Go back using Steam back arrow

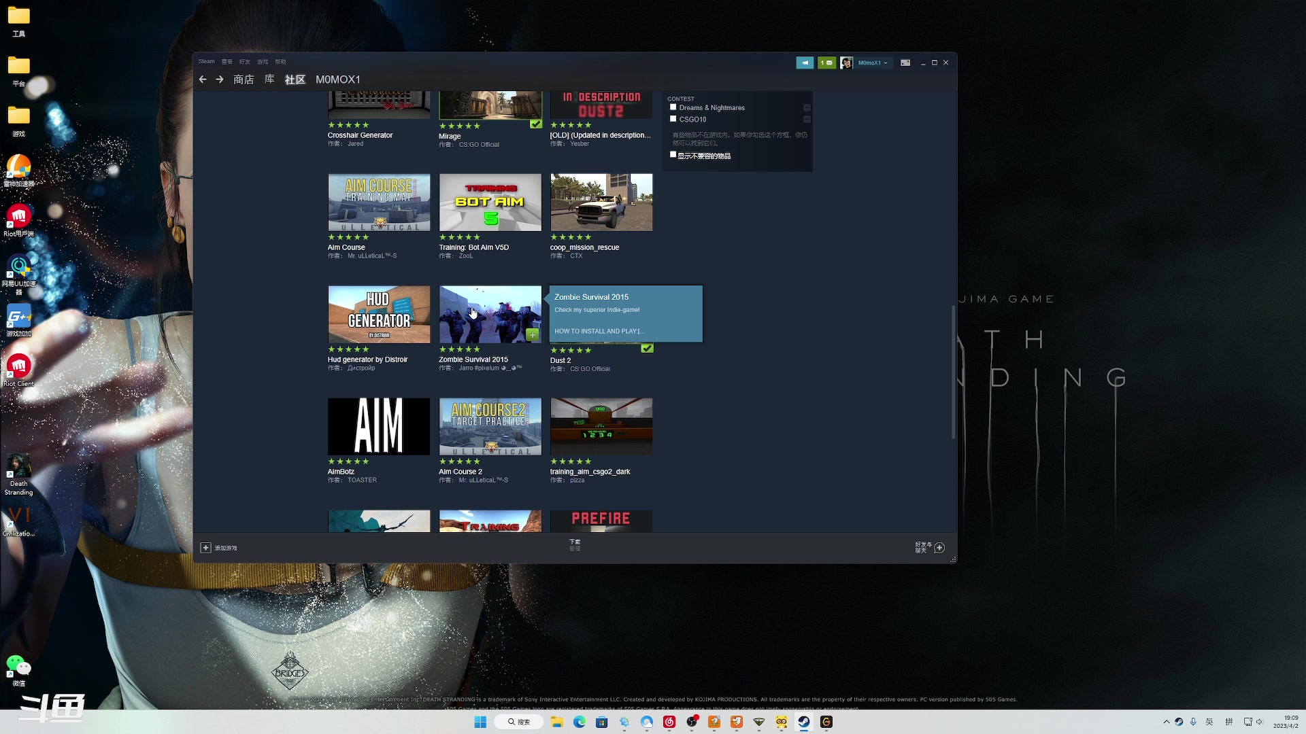[203, 80]
